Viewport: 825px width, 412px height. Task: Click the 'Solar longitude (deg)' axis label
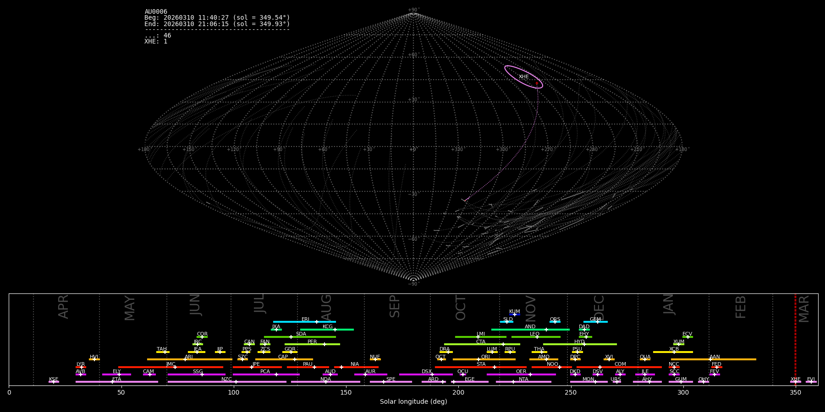(413, 402)
